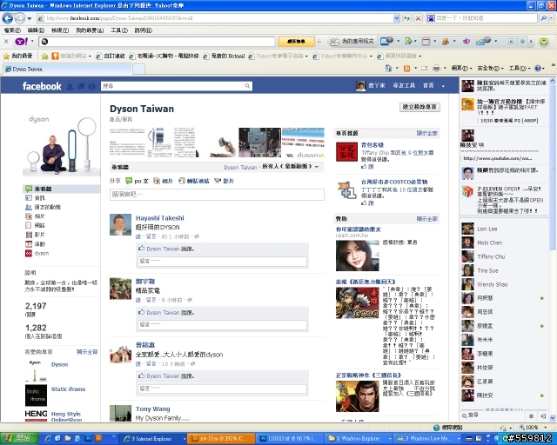Click the Tony Wang name link
The width and height of the screenshot is (557, 445).
(153, 408)
